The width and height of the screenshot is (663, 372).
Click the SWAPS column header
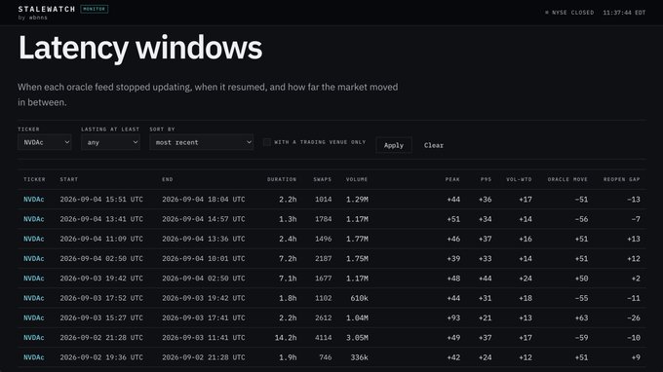(x=322, y=179)
